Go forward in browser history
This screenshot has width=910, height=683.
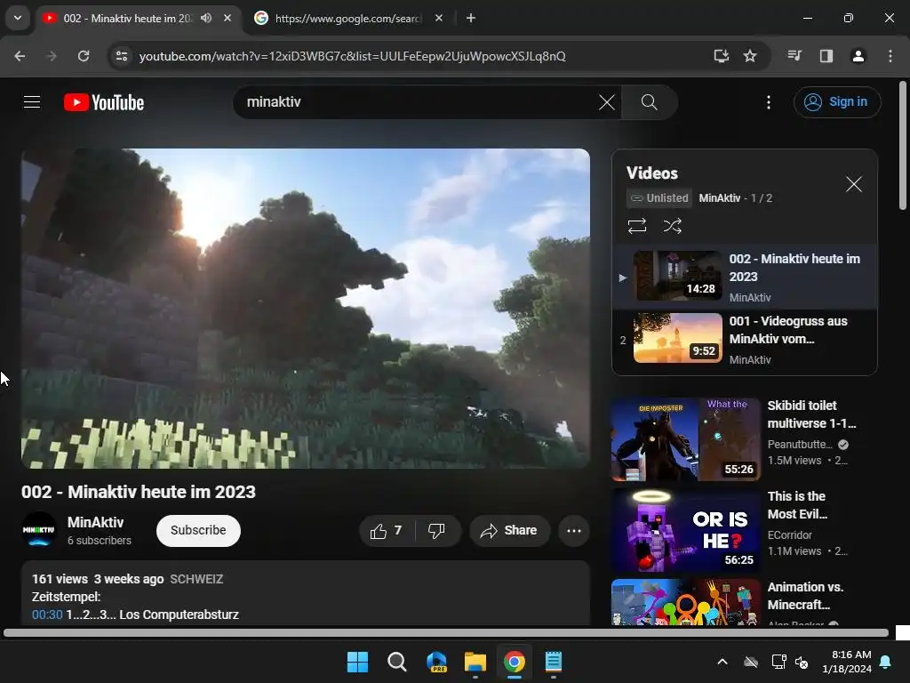point(52,56)
